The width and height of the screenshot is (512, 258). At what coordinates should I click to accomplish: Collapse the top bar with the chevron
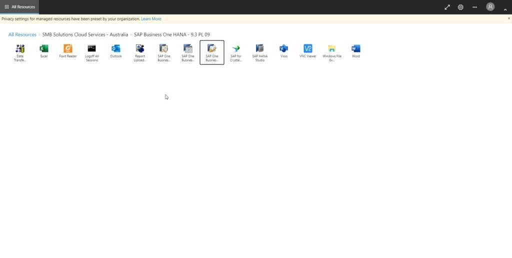coord(505,10)
